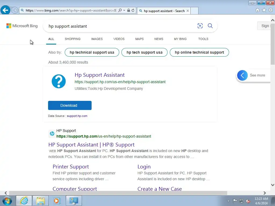
Task: Click the network tray icon
Action: point(241,201)
